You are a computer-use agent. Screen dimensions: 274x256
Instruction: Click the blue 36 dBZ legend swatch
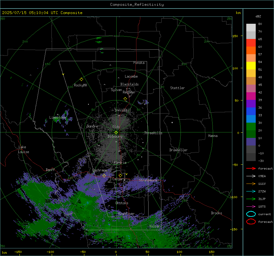pos(251,111)
